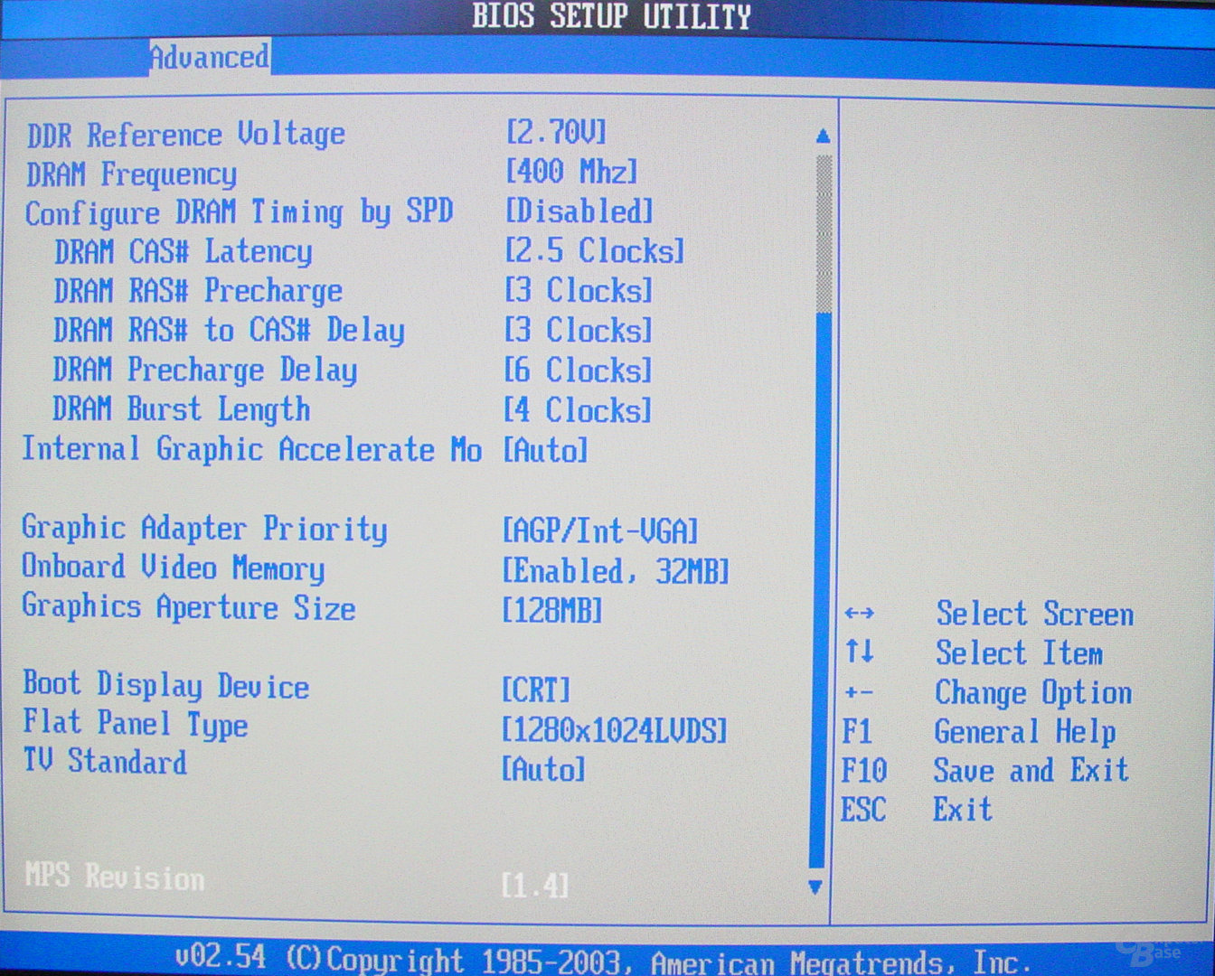
Task: Select DRAM RAS# Precharge row
Action: (198, 292)
